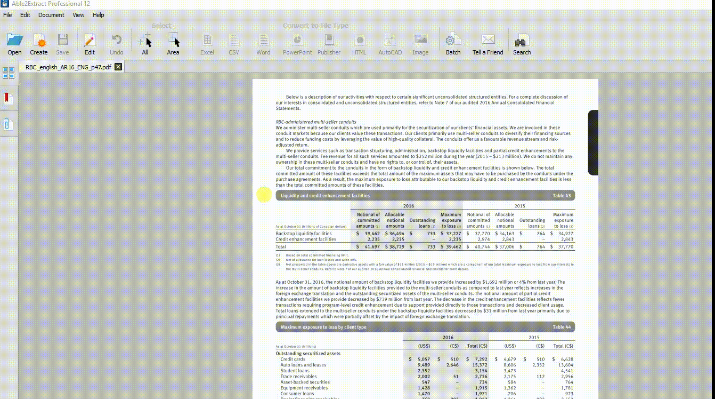Click the 'Consumer loans' row label
Image resolution: width=715 pixels, height=399 pixels.
click(x=296, y=394)
